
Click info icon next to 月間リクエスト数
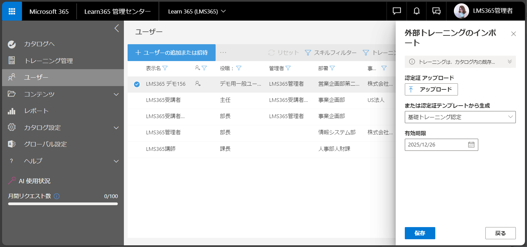point(57,196)
